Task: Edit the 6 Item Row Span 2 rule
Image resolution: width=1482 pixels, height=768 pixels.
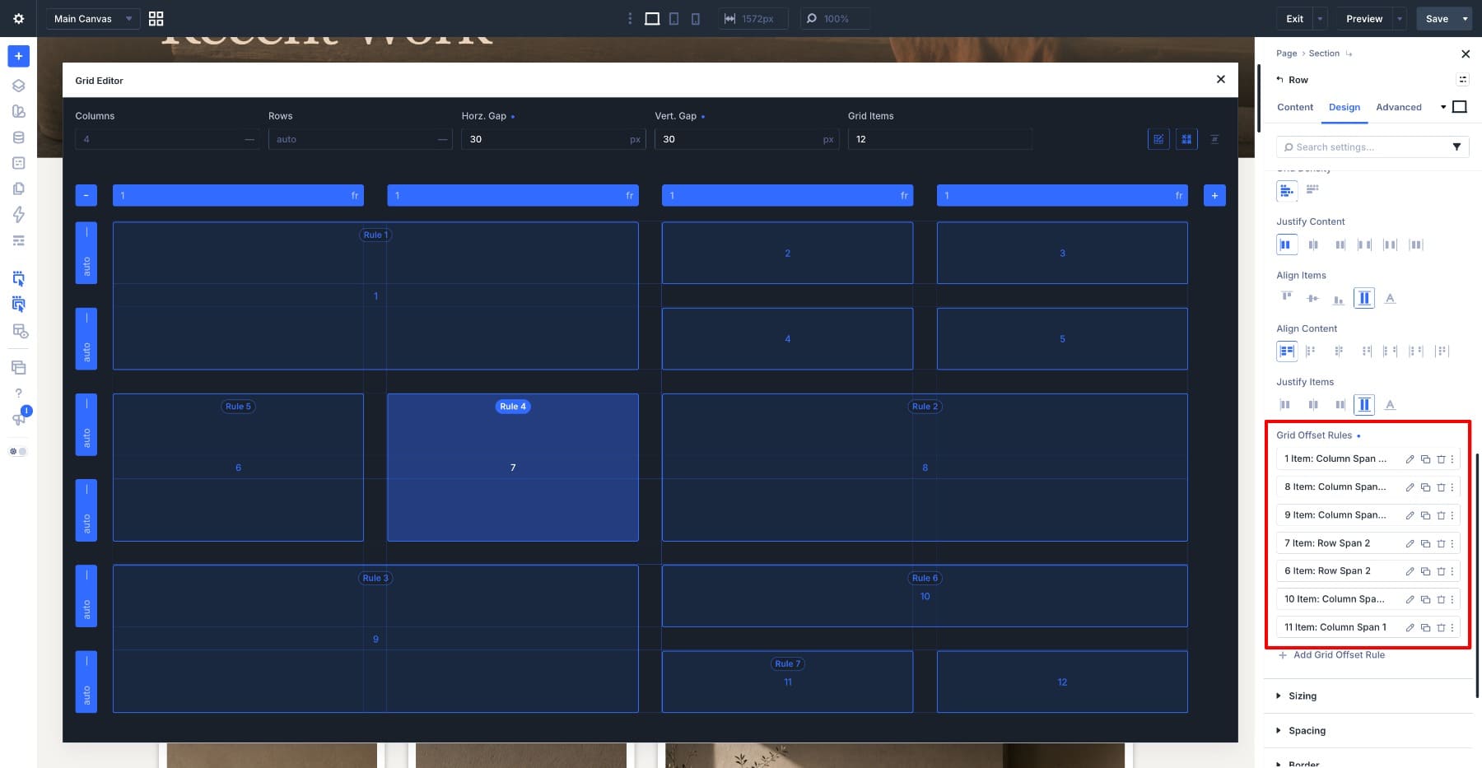Action: pyautogui.click(x=1410, y=571)
